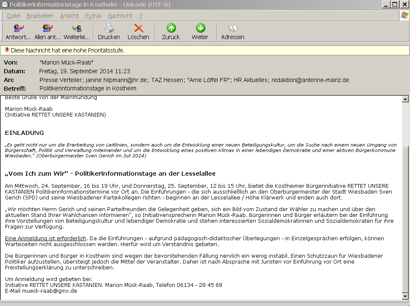This screenshot has height=306, width=410.
Task: Click recipient "Presse Verteiler" in An field
Action: click(62, 80)
